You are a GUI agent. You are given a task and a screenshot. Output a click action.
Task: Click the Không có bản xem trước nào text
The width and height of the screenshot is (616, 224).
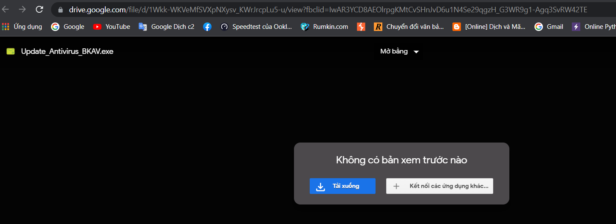point(401,160)
